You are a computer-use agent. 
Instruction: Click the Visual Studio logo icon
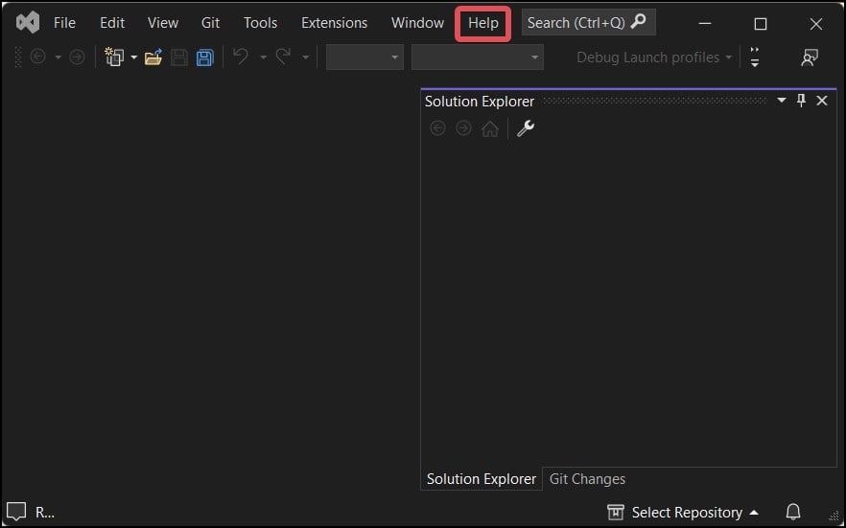coord(28,23)
